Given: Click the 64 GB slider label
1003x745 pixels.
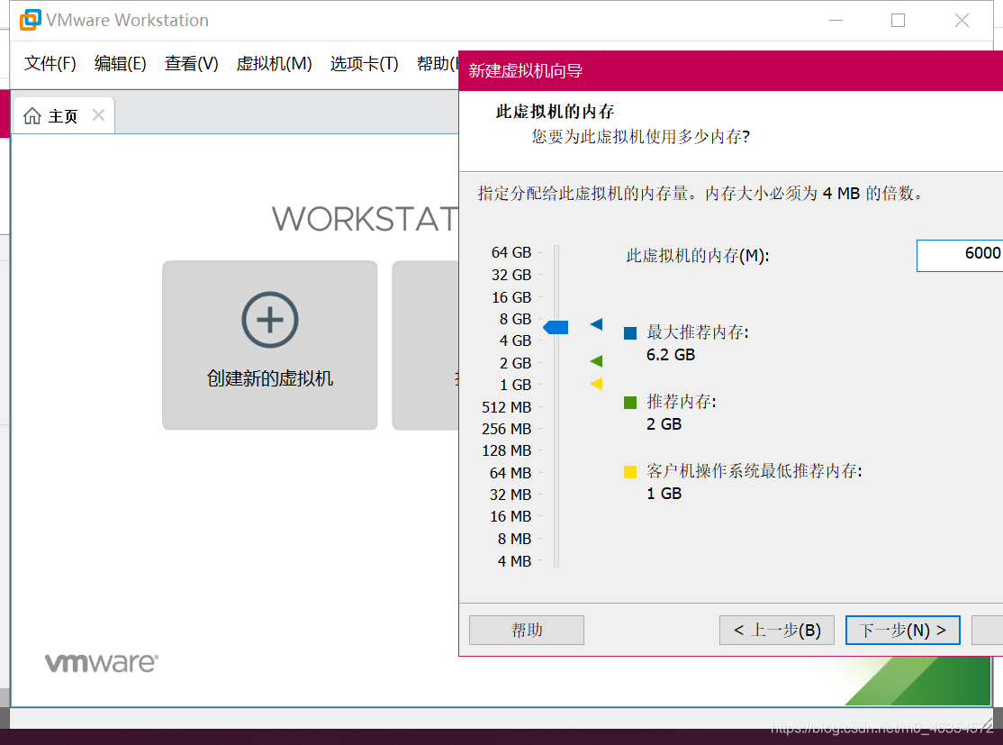Looking at the screenshot, I should (511, 252).
